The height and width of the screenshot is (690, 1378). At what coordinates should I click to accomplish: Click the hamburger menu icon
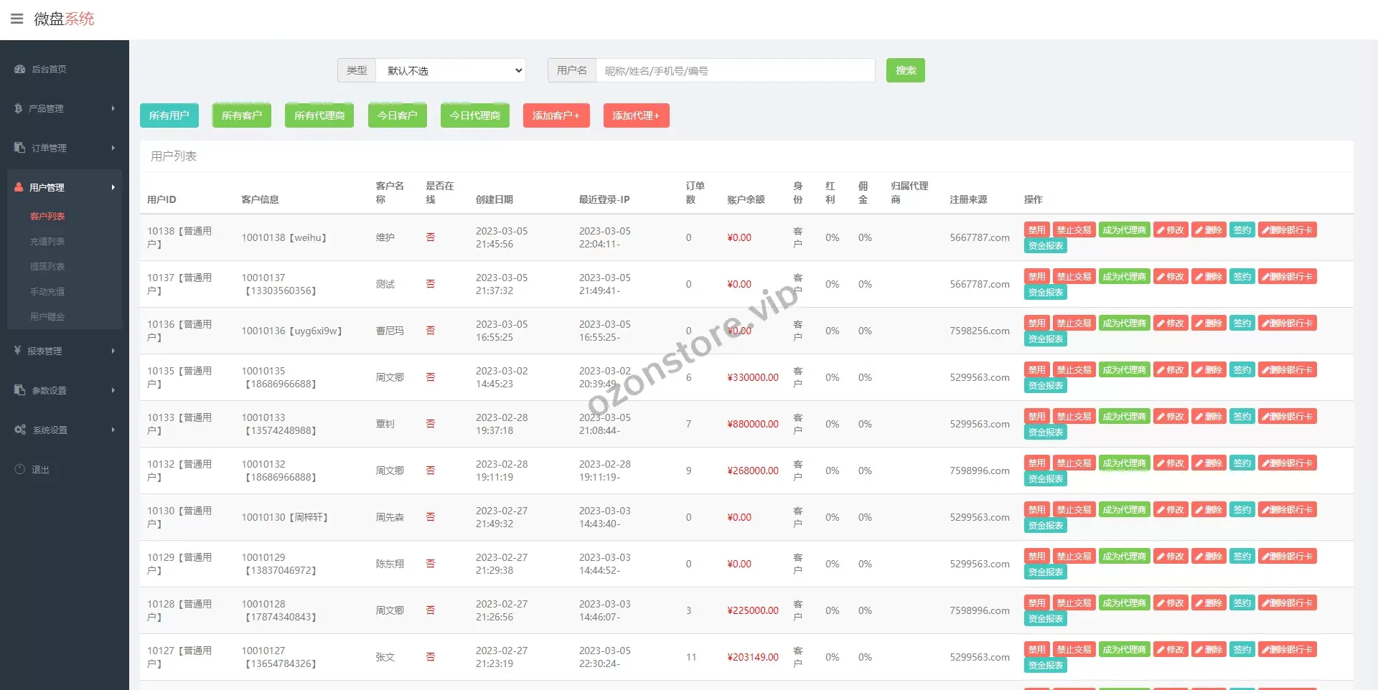(x=17, y=19)
